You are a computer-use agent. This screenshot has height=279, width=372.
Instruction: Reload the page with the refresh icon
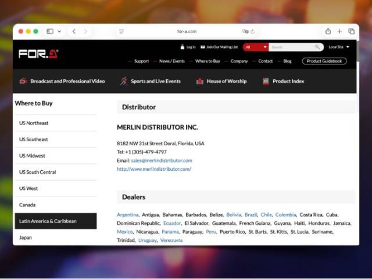tap(253, 31)
